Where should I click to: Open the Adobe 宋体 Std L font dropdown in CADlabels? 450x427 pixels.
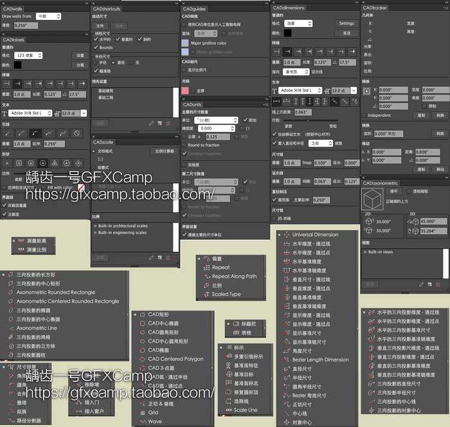(x=30, y=113)
